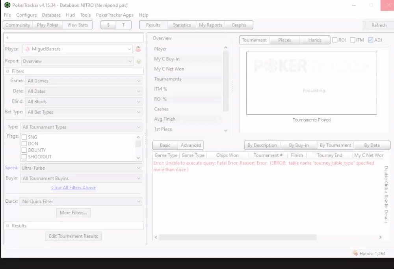394x269 pixels.
Task: Open the Quick filter dropdown
Action: pyautogui.click(x=81, y=201)
